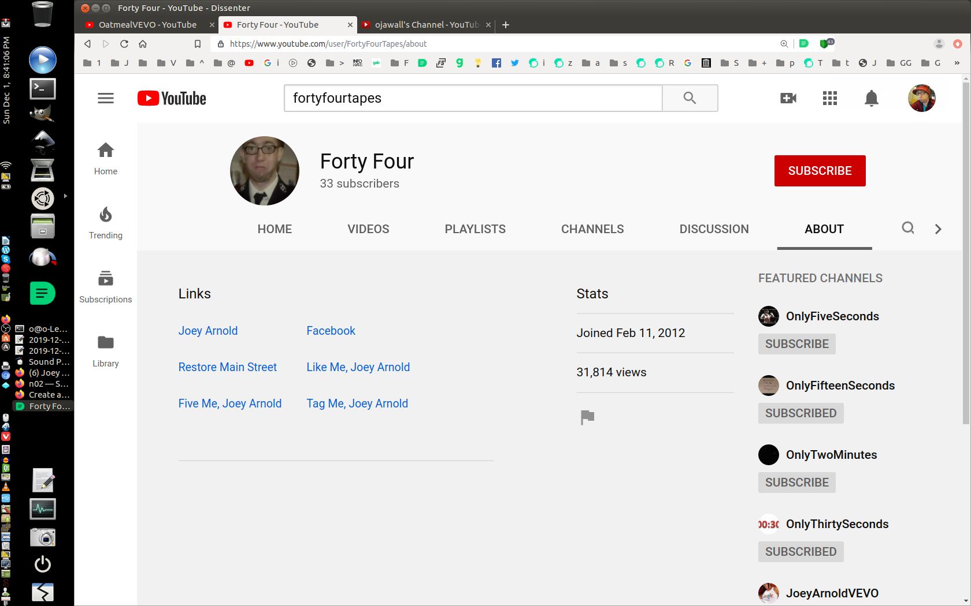Toggle SUBSCRIBED for OnlyFifteenSeconds
The width and height of the screenshot is (971, 606).
click(800, 413)
